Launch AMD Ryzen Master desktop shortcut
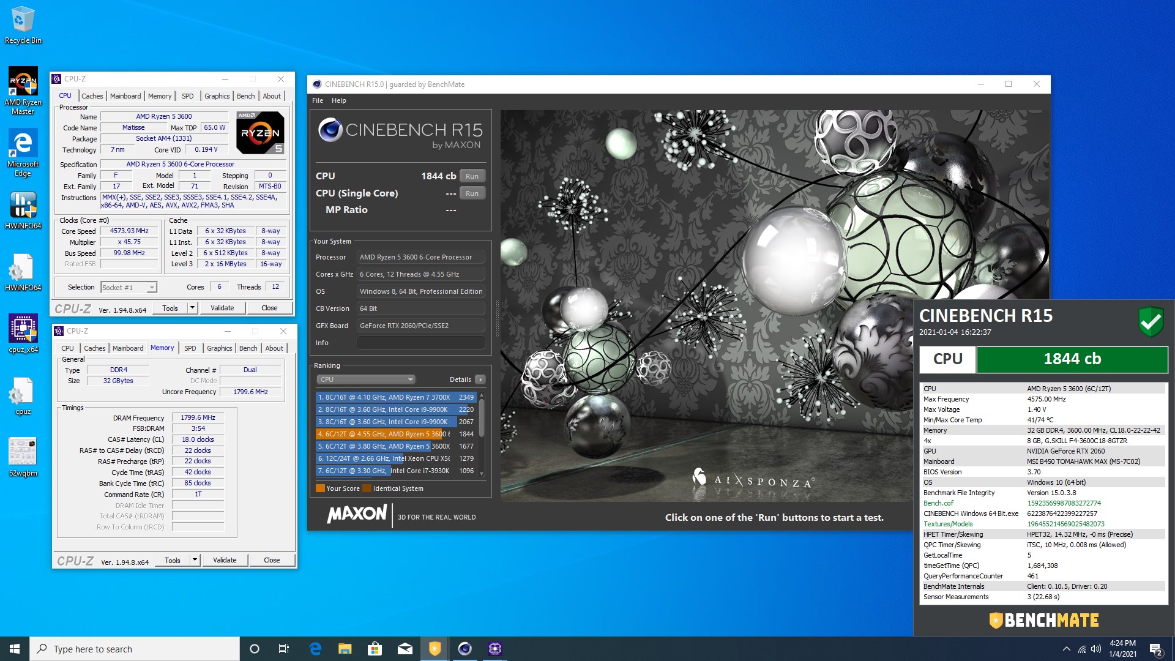 click(x=23, y=91)
